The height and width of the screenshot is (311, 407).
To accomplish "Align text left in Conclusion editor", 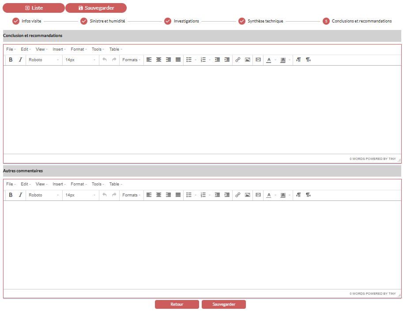I will (x=149, y=60).
